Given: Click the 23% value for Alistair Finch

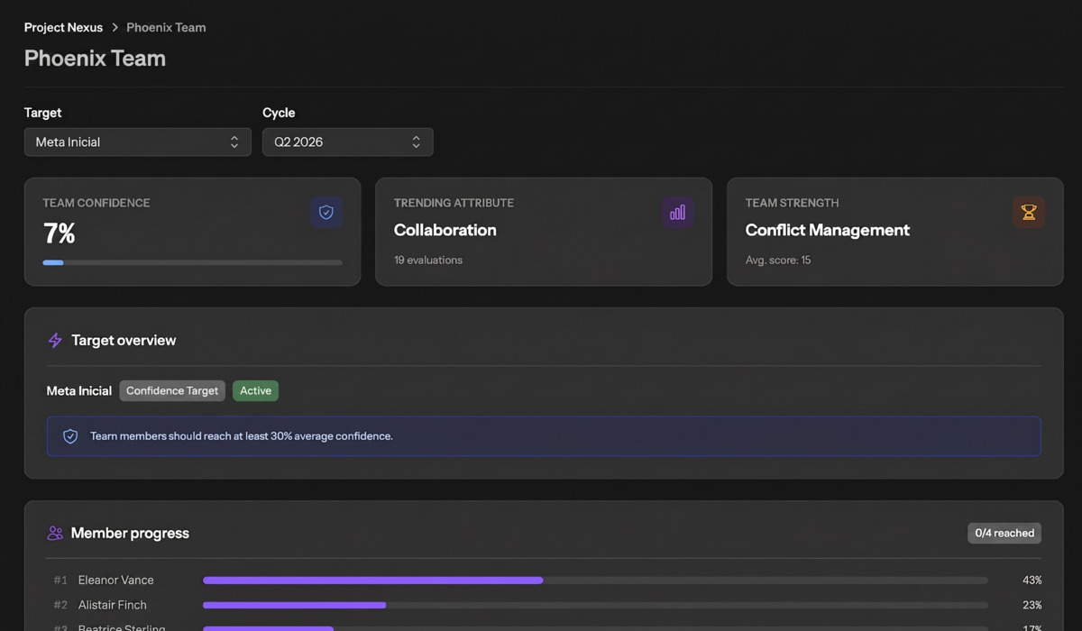Looking at the screenshot, I should [x=1032, y=605].
